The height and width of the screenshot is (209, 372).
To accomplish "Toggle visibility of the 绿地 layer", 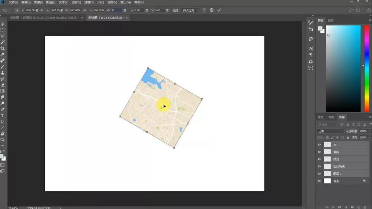I will click(319, 159).
